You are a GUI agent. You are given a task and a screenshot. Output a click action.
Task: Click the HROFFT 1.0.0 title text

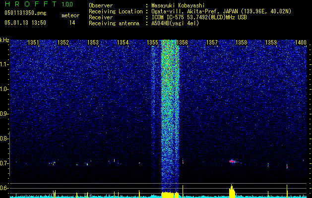39,4
